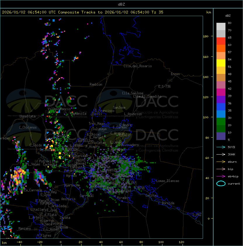Screen dimensions: 243x246
Task: Click the Villavicencio map label
Action: coord(59,109)
